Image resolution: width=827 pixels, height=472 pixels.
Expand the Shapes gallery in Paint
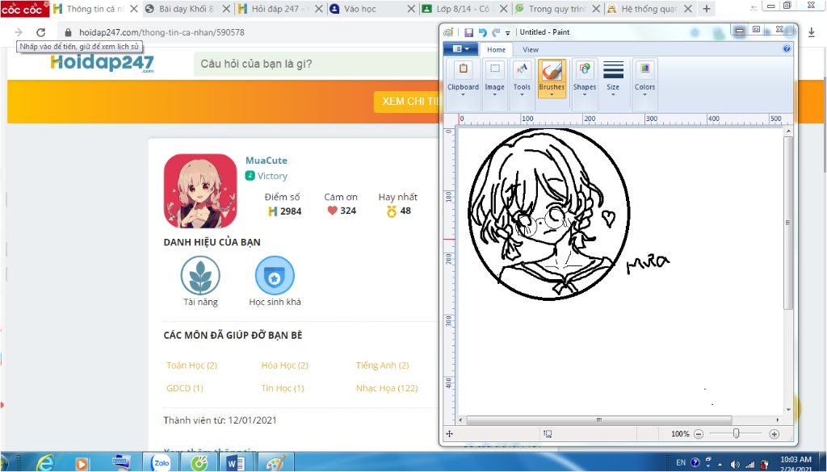pos(585,78)
